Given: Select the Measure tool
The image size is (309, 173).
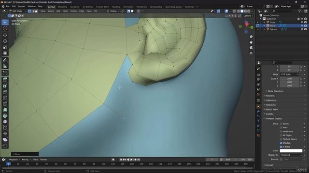Looking at the screenshot, I should tap(5, 66).
